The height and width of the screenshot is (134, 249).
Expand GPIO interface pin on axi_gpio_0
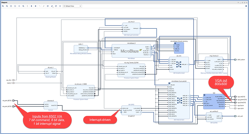(122, 112)
